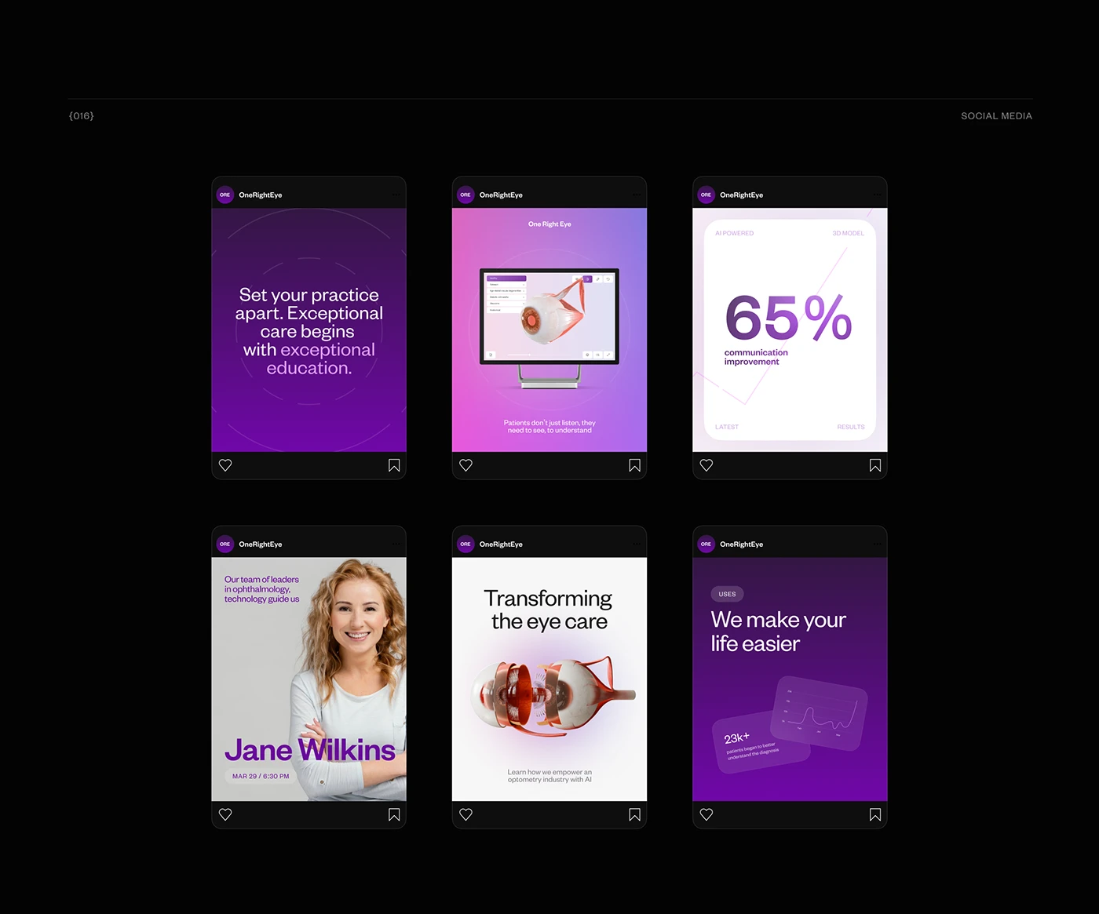
Task: Click the "MAR 29 / 6:30 PM" date pill
Action: 261,776
